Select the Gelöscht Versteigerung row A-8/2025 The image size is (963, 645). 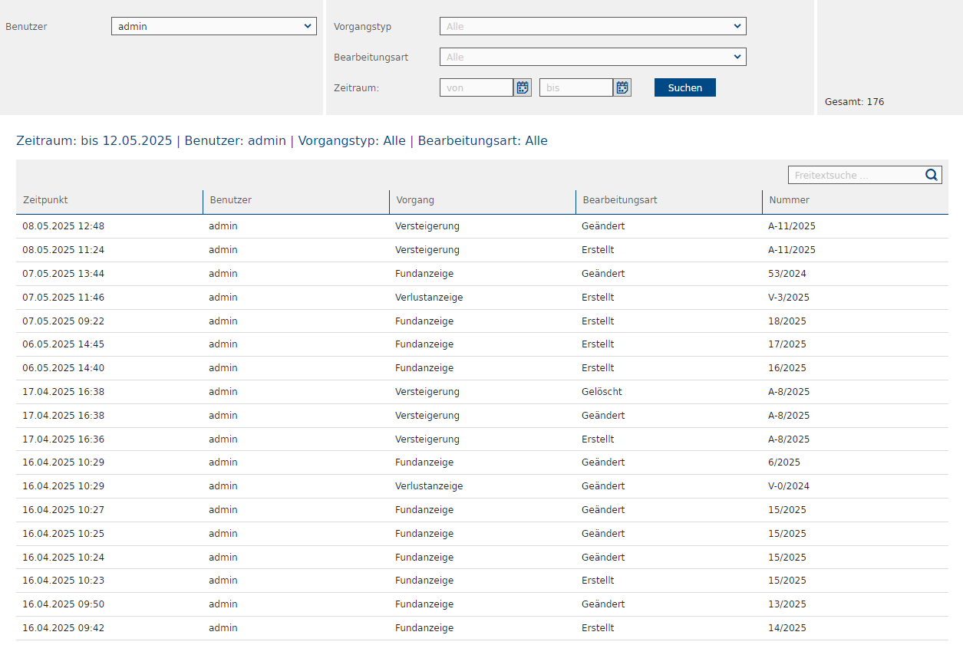482,392
